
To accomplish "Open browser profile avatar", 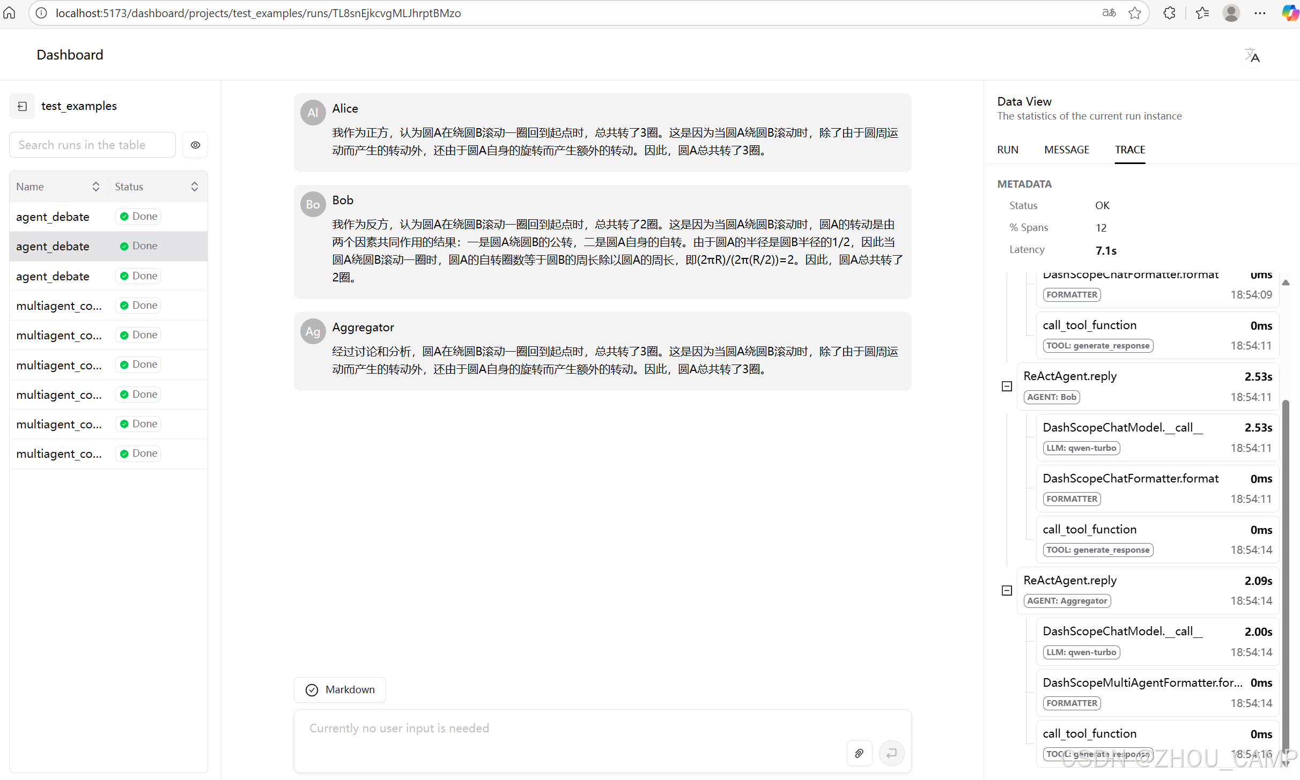I will pyautogui.click(x=1231, y=13).
